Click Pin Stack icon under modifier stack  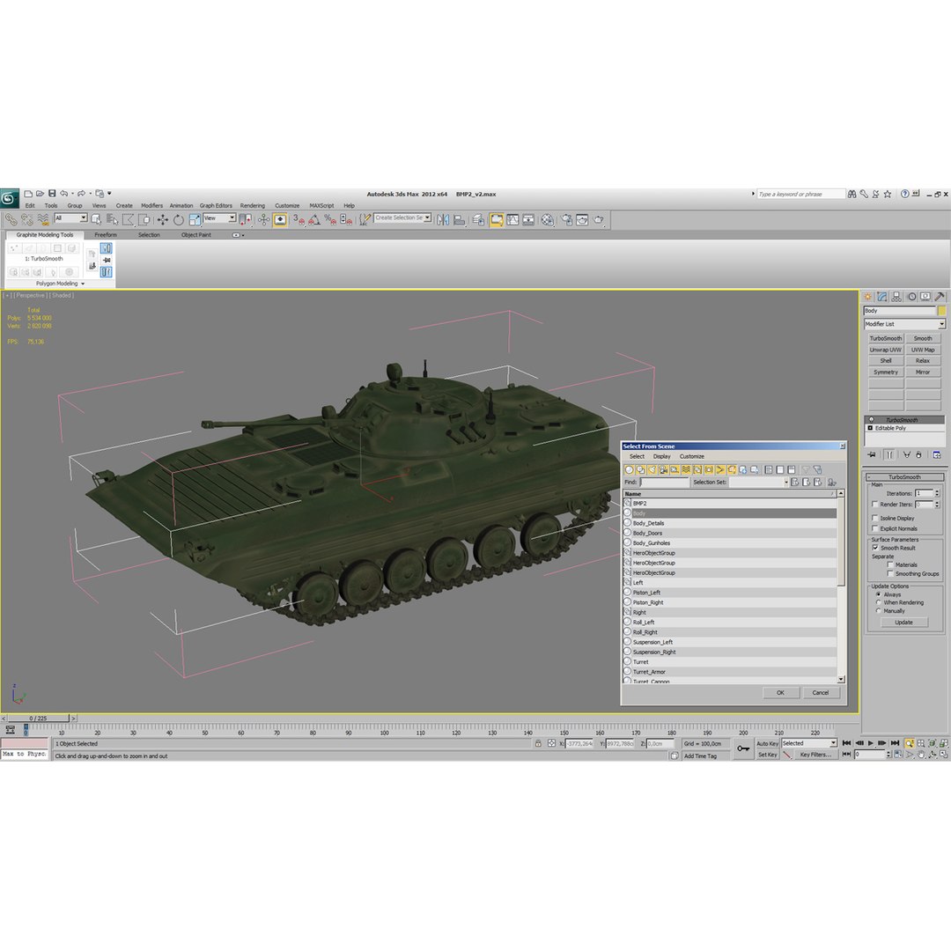872,455
